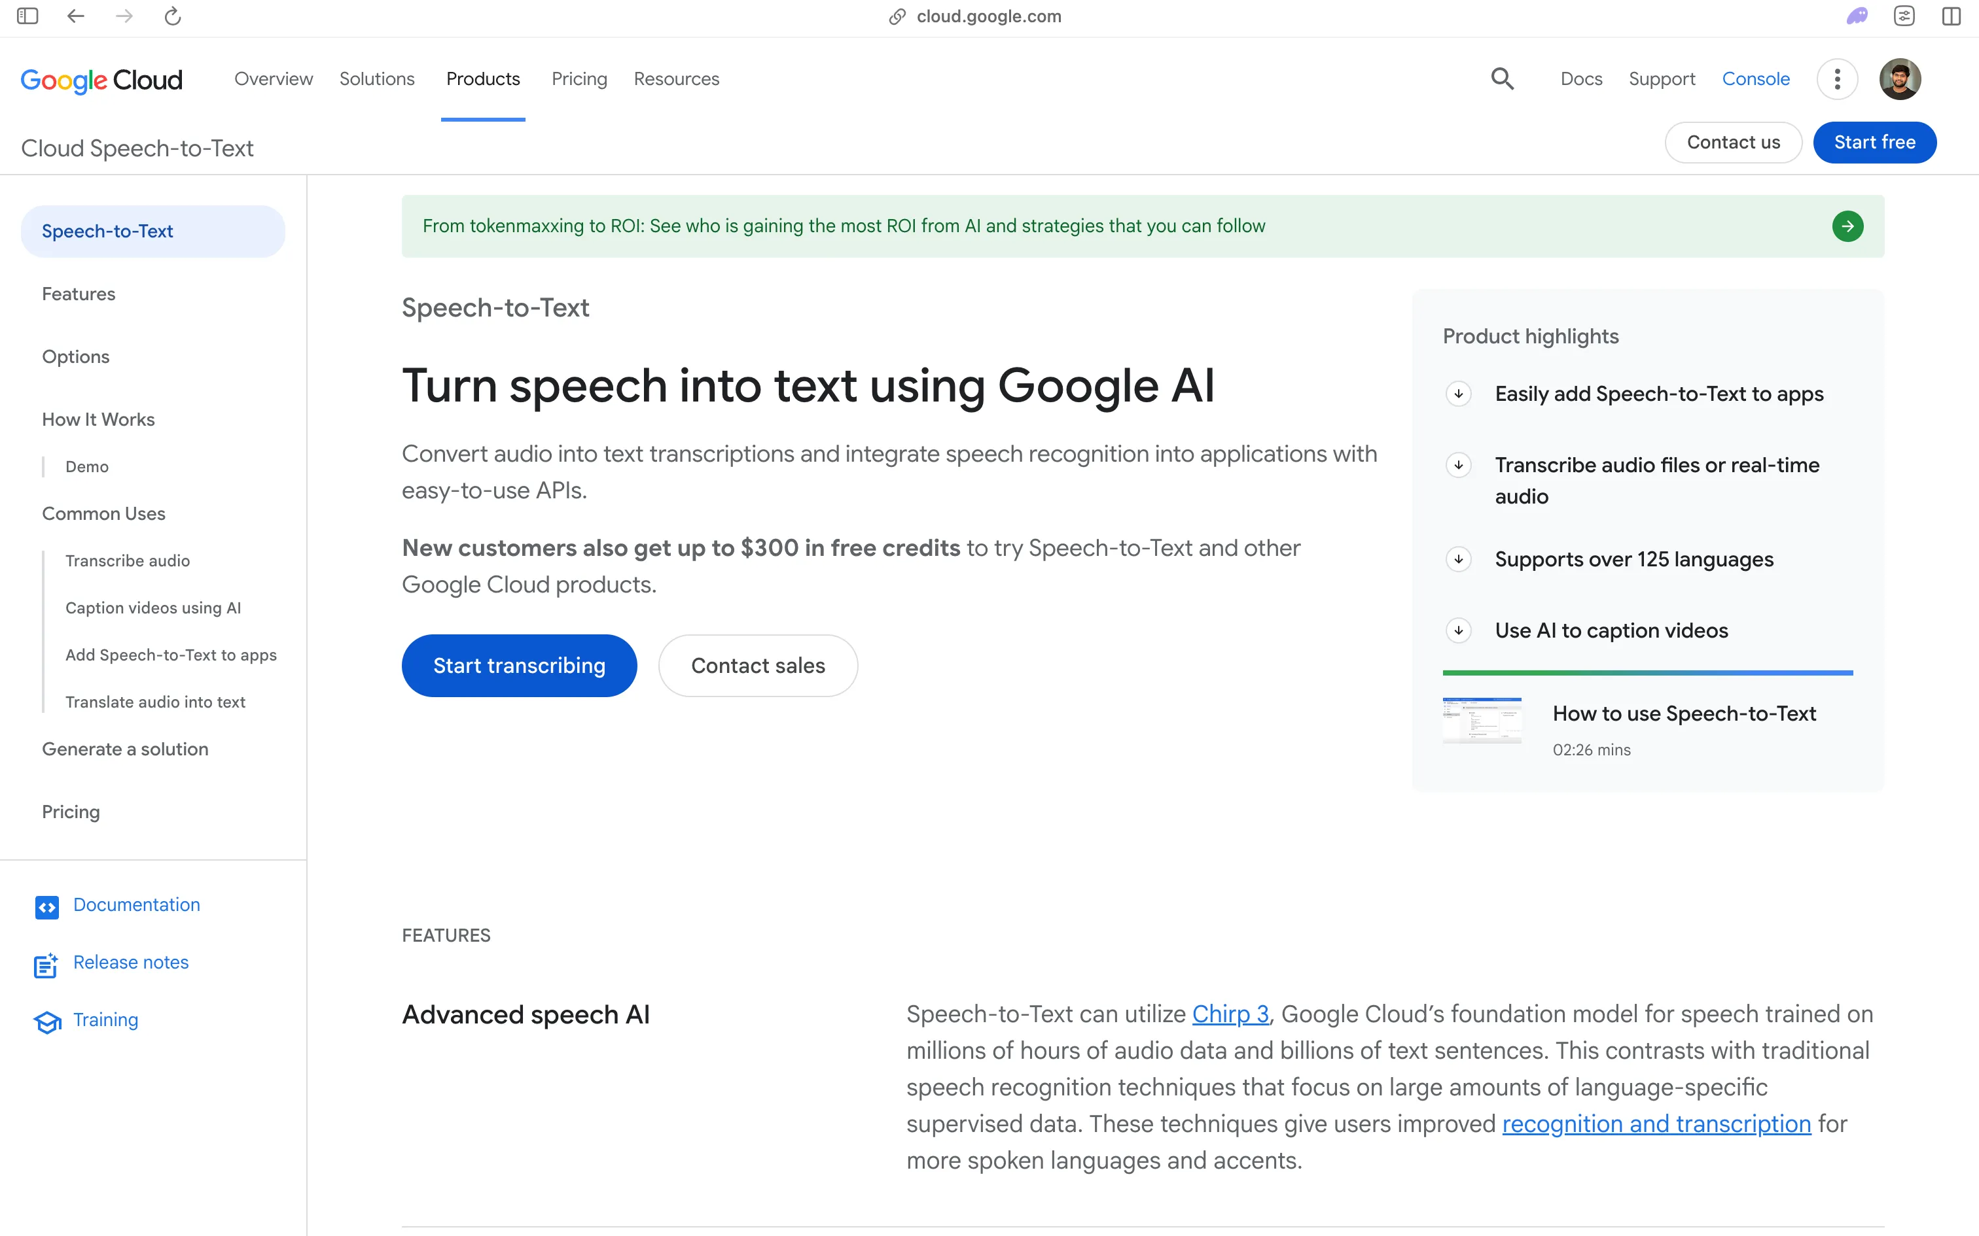
Task: Jump to Options in the sidebar
Action: coord(75,356)
